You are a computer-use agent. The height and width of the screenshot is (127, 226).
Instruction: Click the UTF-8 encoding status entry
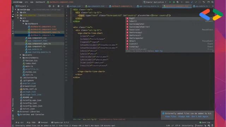coord(178,126)
